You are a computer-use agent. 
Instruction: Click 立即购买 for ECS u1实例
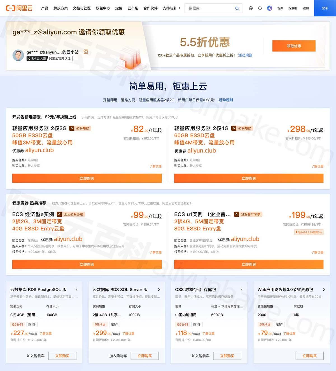[249, 264]
